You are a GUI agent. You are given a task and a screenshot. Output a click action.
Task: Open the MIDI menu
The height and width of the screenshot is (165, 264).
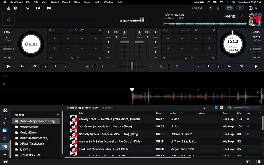(98, 2)
